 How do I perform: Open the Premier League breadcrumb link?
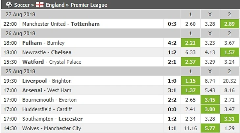pyautogui.click(x=89, y=5)
